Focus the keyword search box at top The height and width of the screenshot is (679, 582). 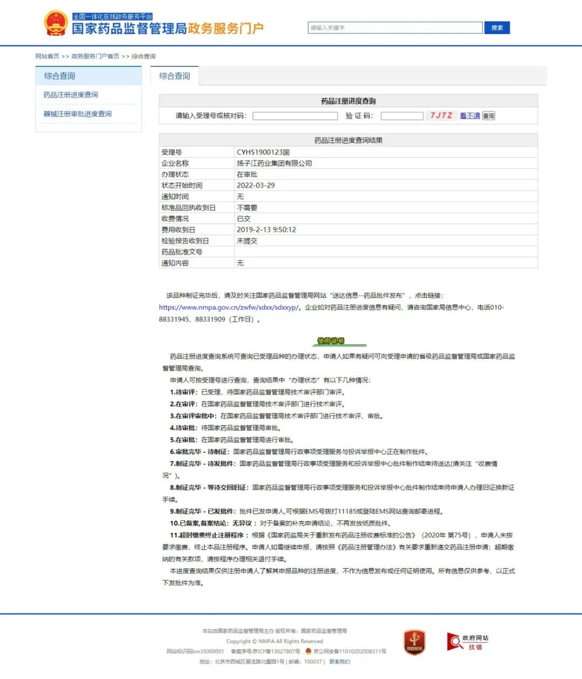[x=395, y=28]
